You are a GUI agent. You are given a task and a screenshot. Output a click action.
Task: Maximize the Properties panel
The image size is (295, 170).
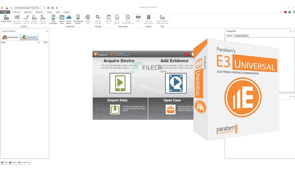pos(290,31)
